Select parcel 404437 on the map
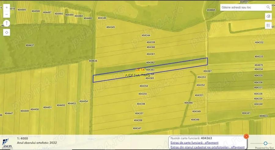This screenshot has height=150, width=275. (x=30, y=45)
